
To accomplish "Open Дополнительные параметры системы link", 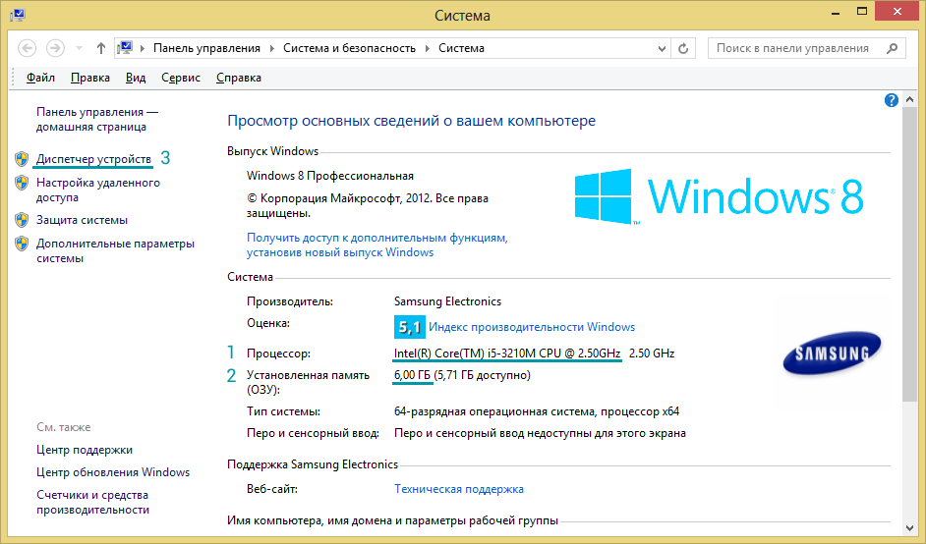I will 115,250.
